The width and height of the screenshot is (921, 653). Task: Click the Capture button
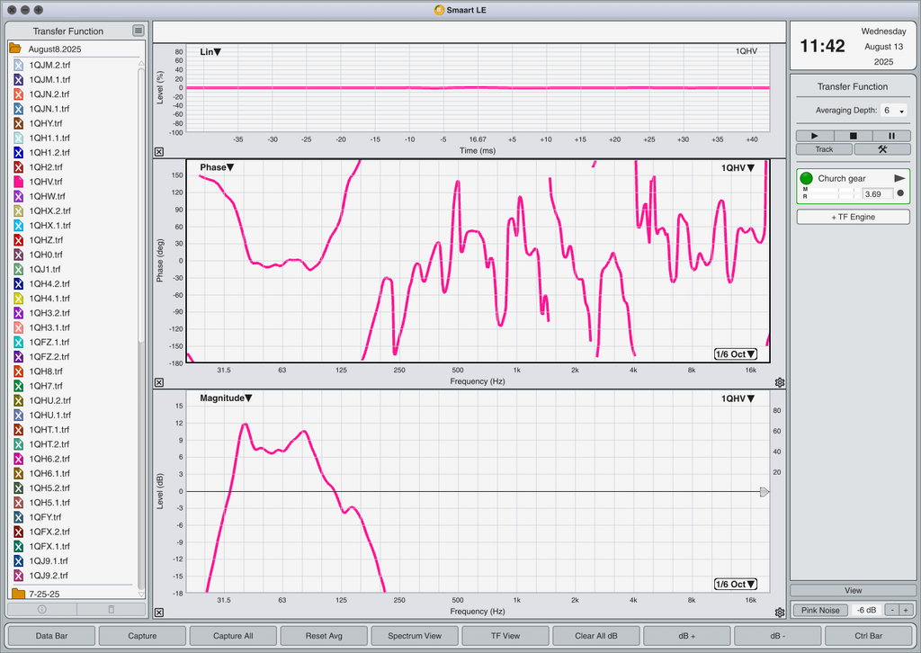[x=142, y=635]
